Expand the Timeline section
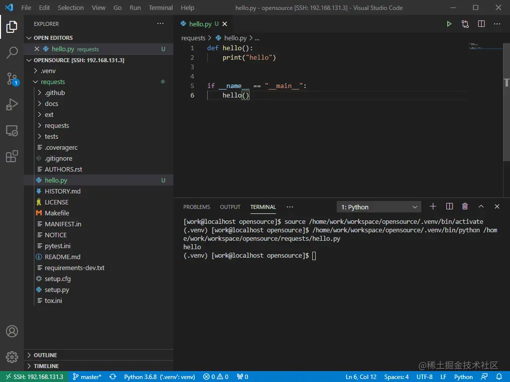Screen dimensions: 510x382 99,366
